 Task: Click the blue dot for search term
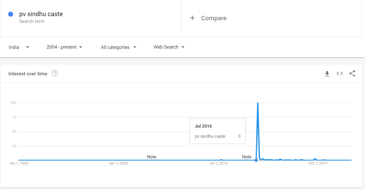[11, 14]
